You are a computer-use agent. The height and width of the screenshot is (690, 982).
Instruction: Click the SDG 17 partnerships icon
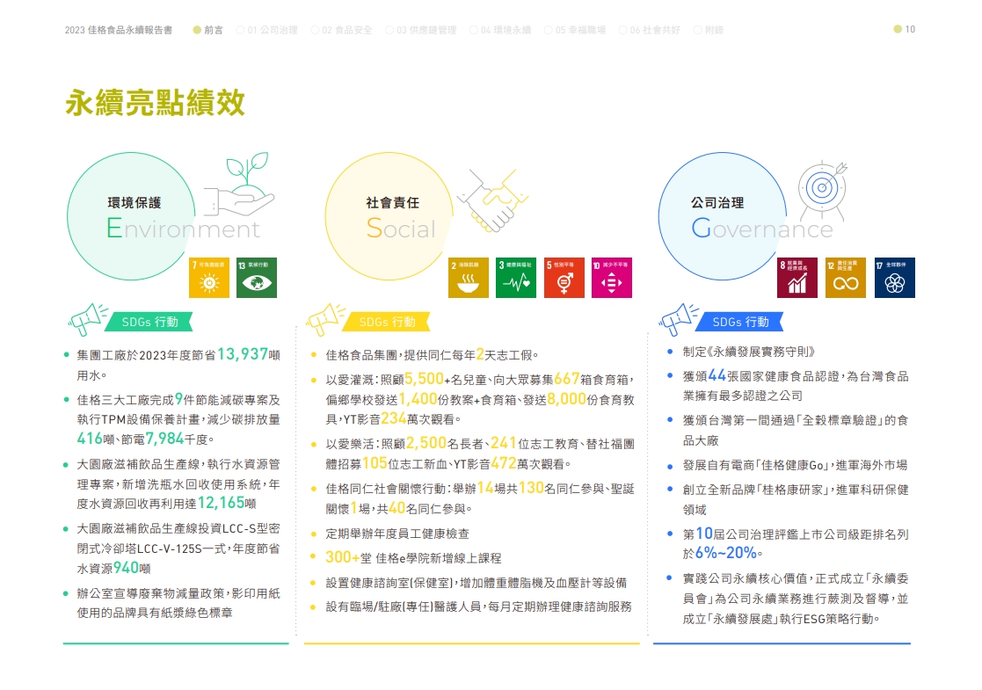pyautogui.click(x=895, y=278)
